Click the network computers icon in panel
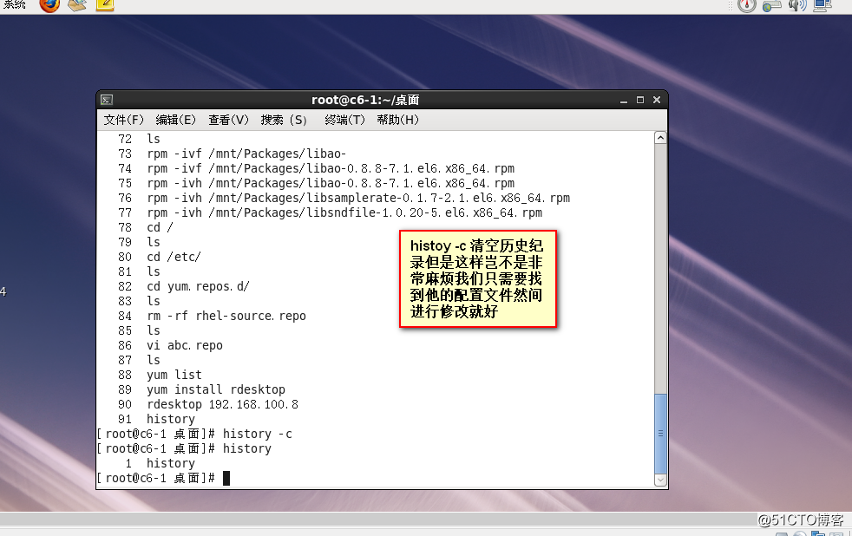The width and height of the screenshot is (852, 536). [823, 5]
